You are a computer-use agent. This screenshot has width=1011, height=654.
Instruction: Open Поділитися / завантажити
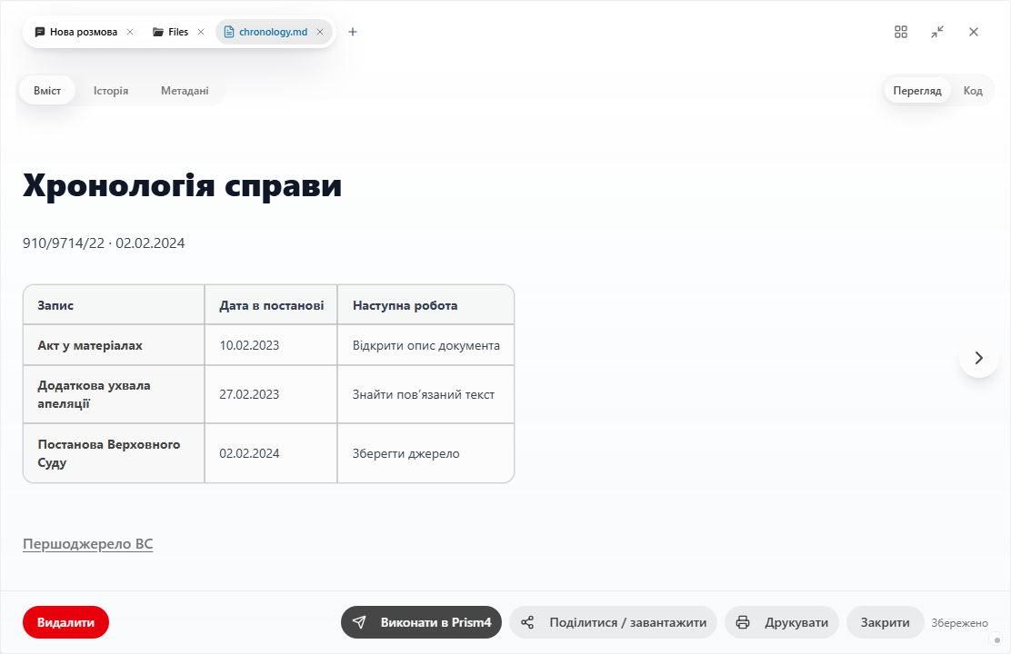pos(613,622)
